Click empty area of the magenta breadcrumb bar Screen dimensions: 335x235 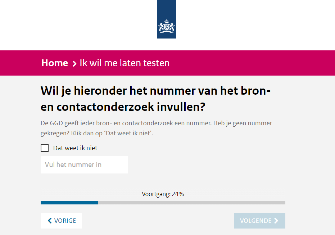coord(252,63)
